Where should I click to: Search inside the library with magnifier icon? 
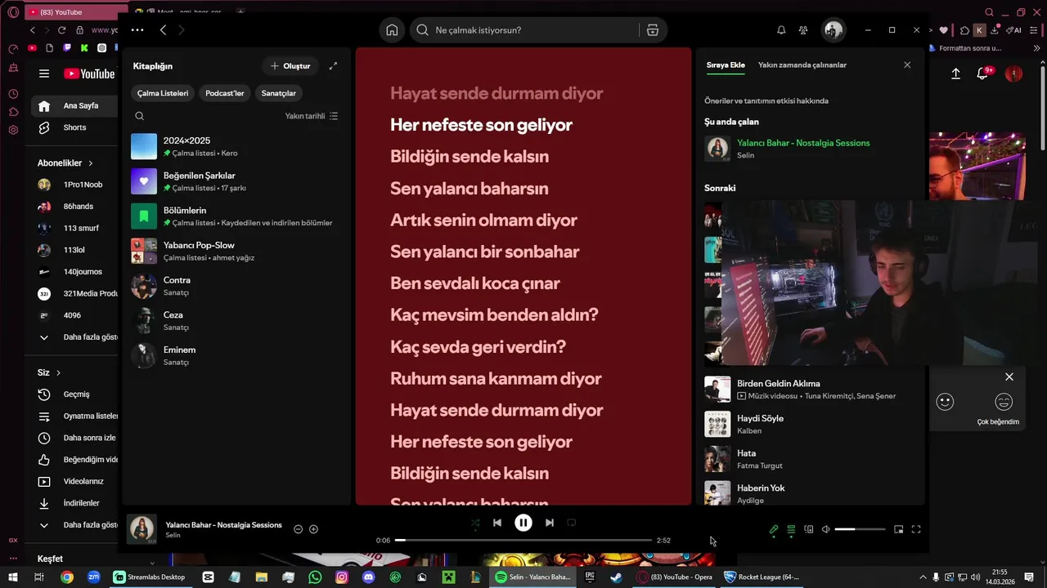pyautogui.click(x=140, y=116)
